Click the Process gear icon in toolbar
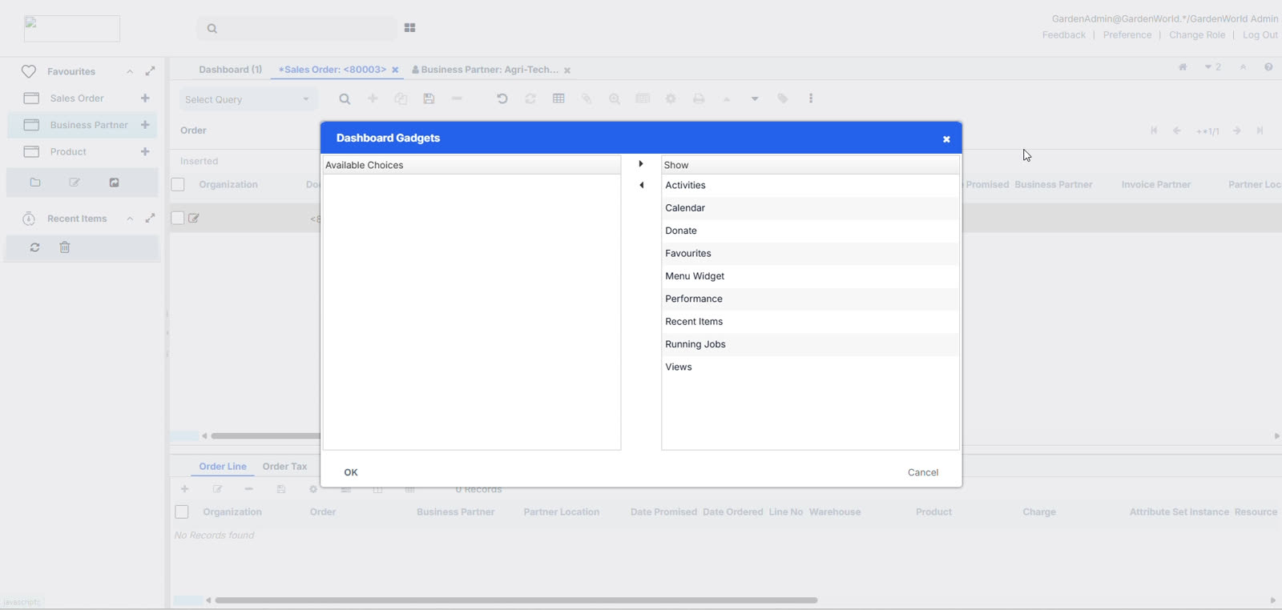 (671, 98)
